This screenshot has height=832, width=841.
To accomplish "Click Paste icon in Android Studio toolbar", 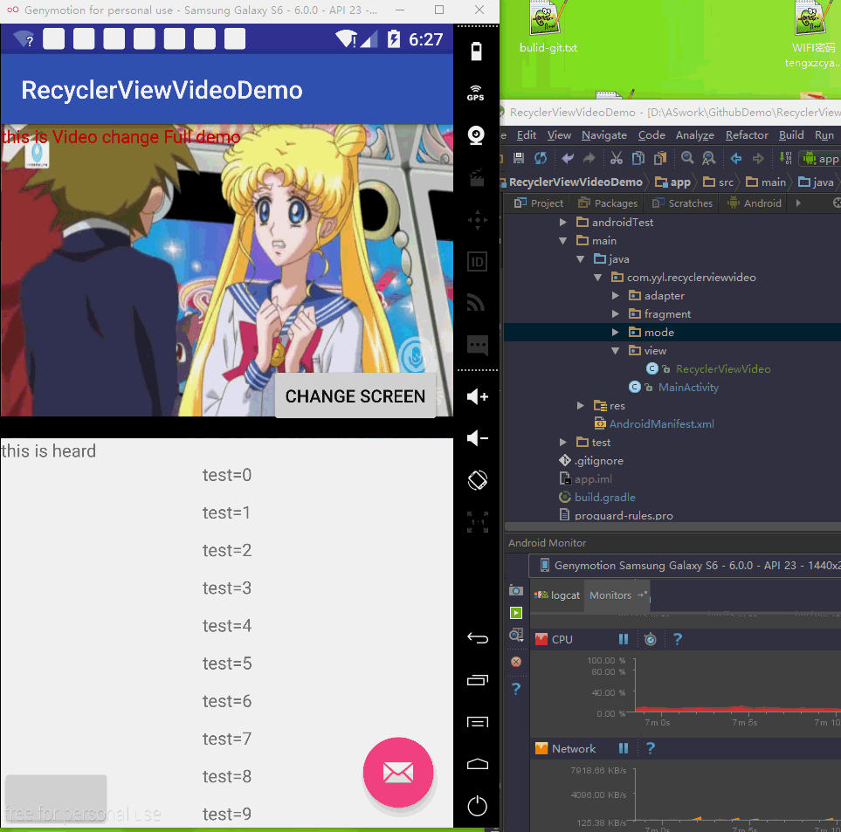I will click(660, 158).
